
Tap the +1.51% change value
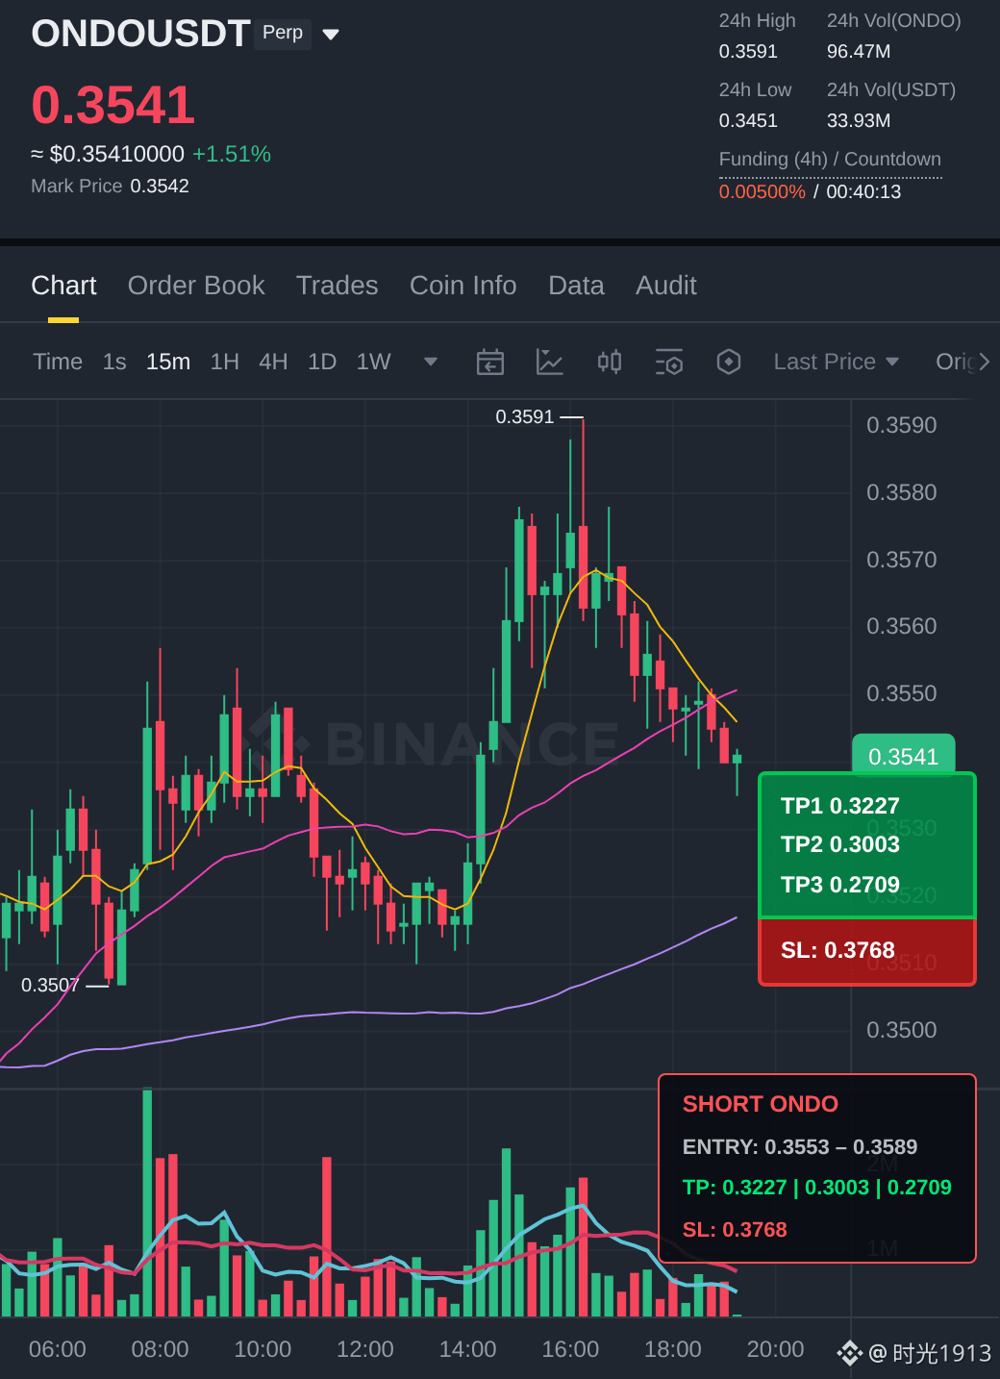pos(232,154)
